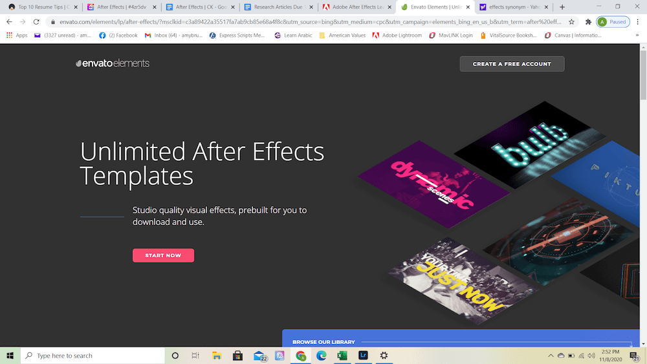Open a new tab with the plus button

562,7
